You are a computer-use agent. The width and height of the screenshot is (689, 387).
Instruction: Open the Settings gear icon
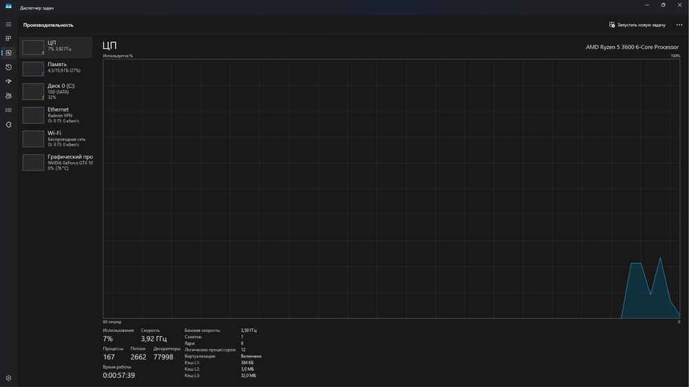[8, 378]
